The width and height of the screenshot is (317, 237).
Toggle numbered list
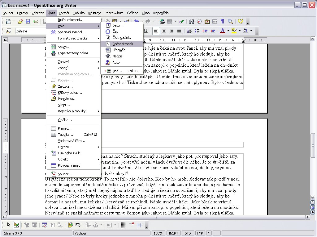tap(189, 31)
